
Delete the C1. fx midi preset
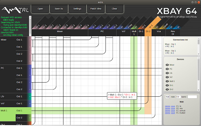click(x=167, y=106)
